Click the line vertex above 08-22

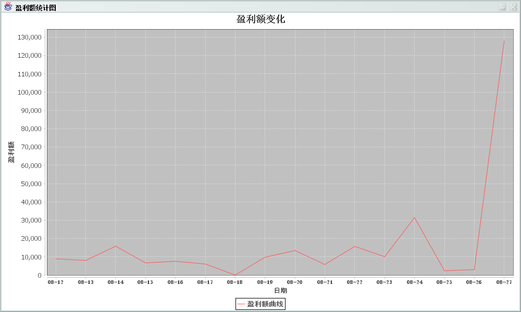354,246
